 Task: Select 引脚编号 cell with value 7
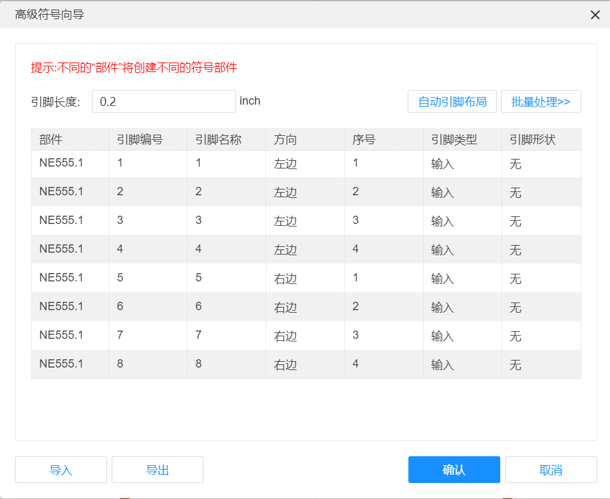coord(148,335)
